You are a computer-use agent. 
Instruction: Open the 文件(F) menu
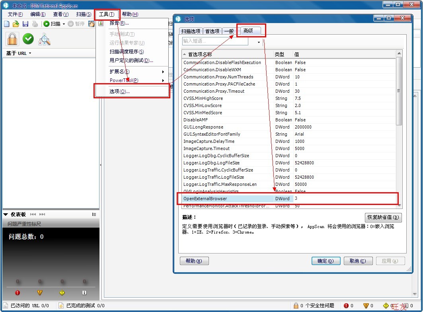(15, 14)
